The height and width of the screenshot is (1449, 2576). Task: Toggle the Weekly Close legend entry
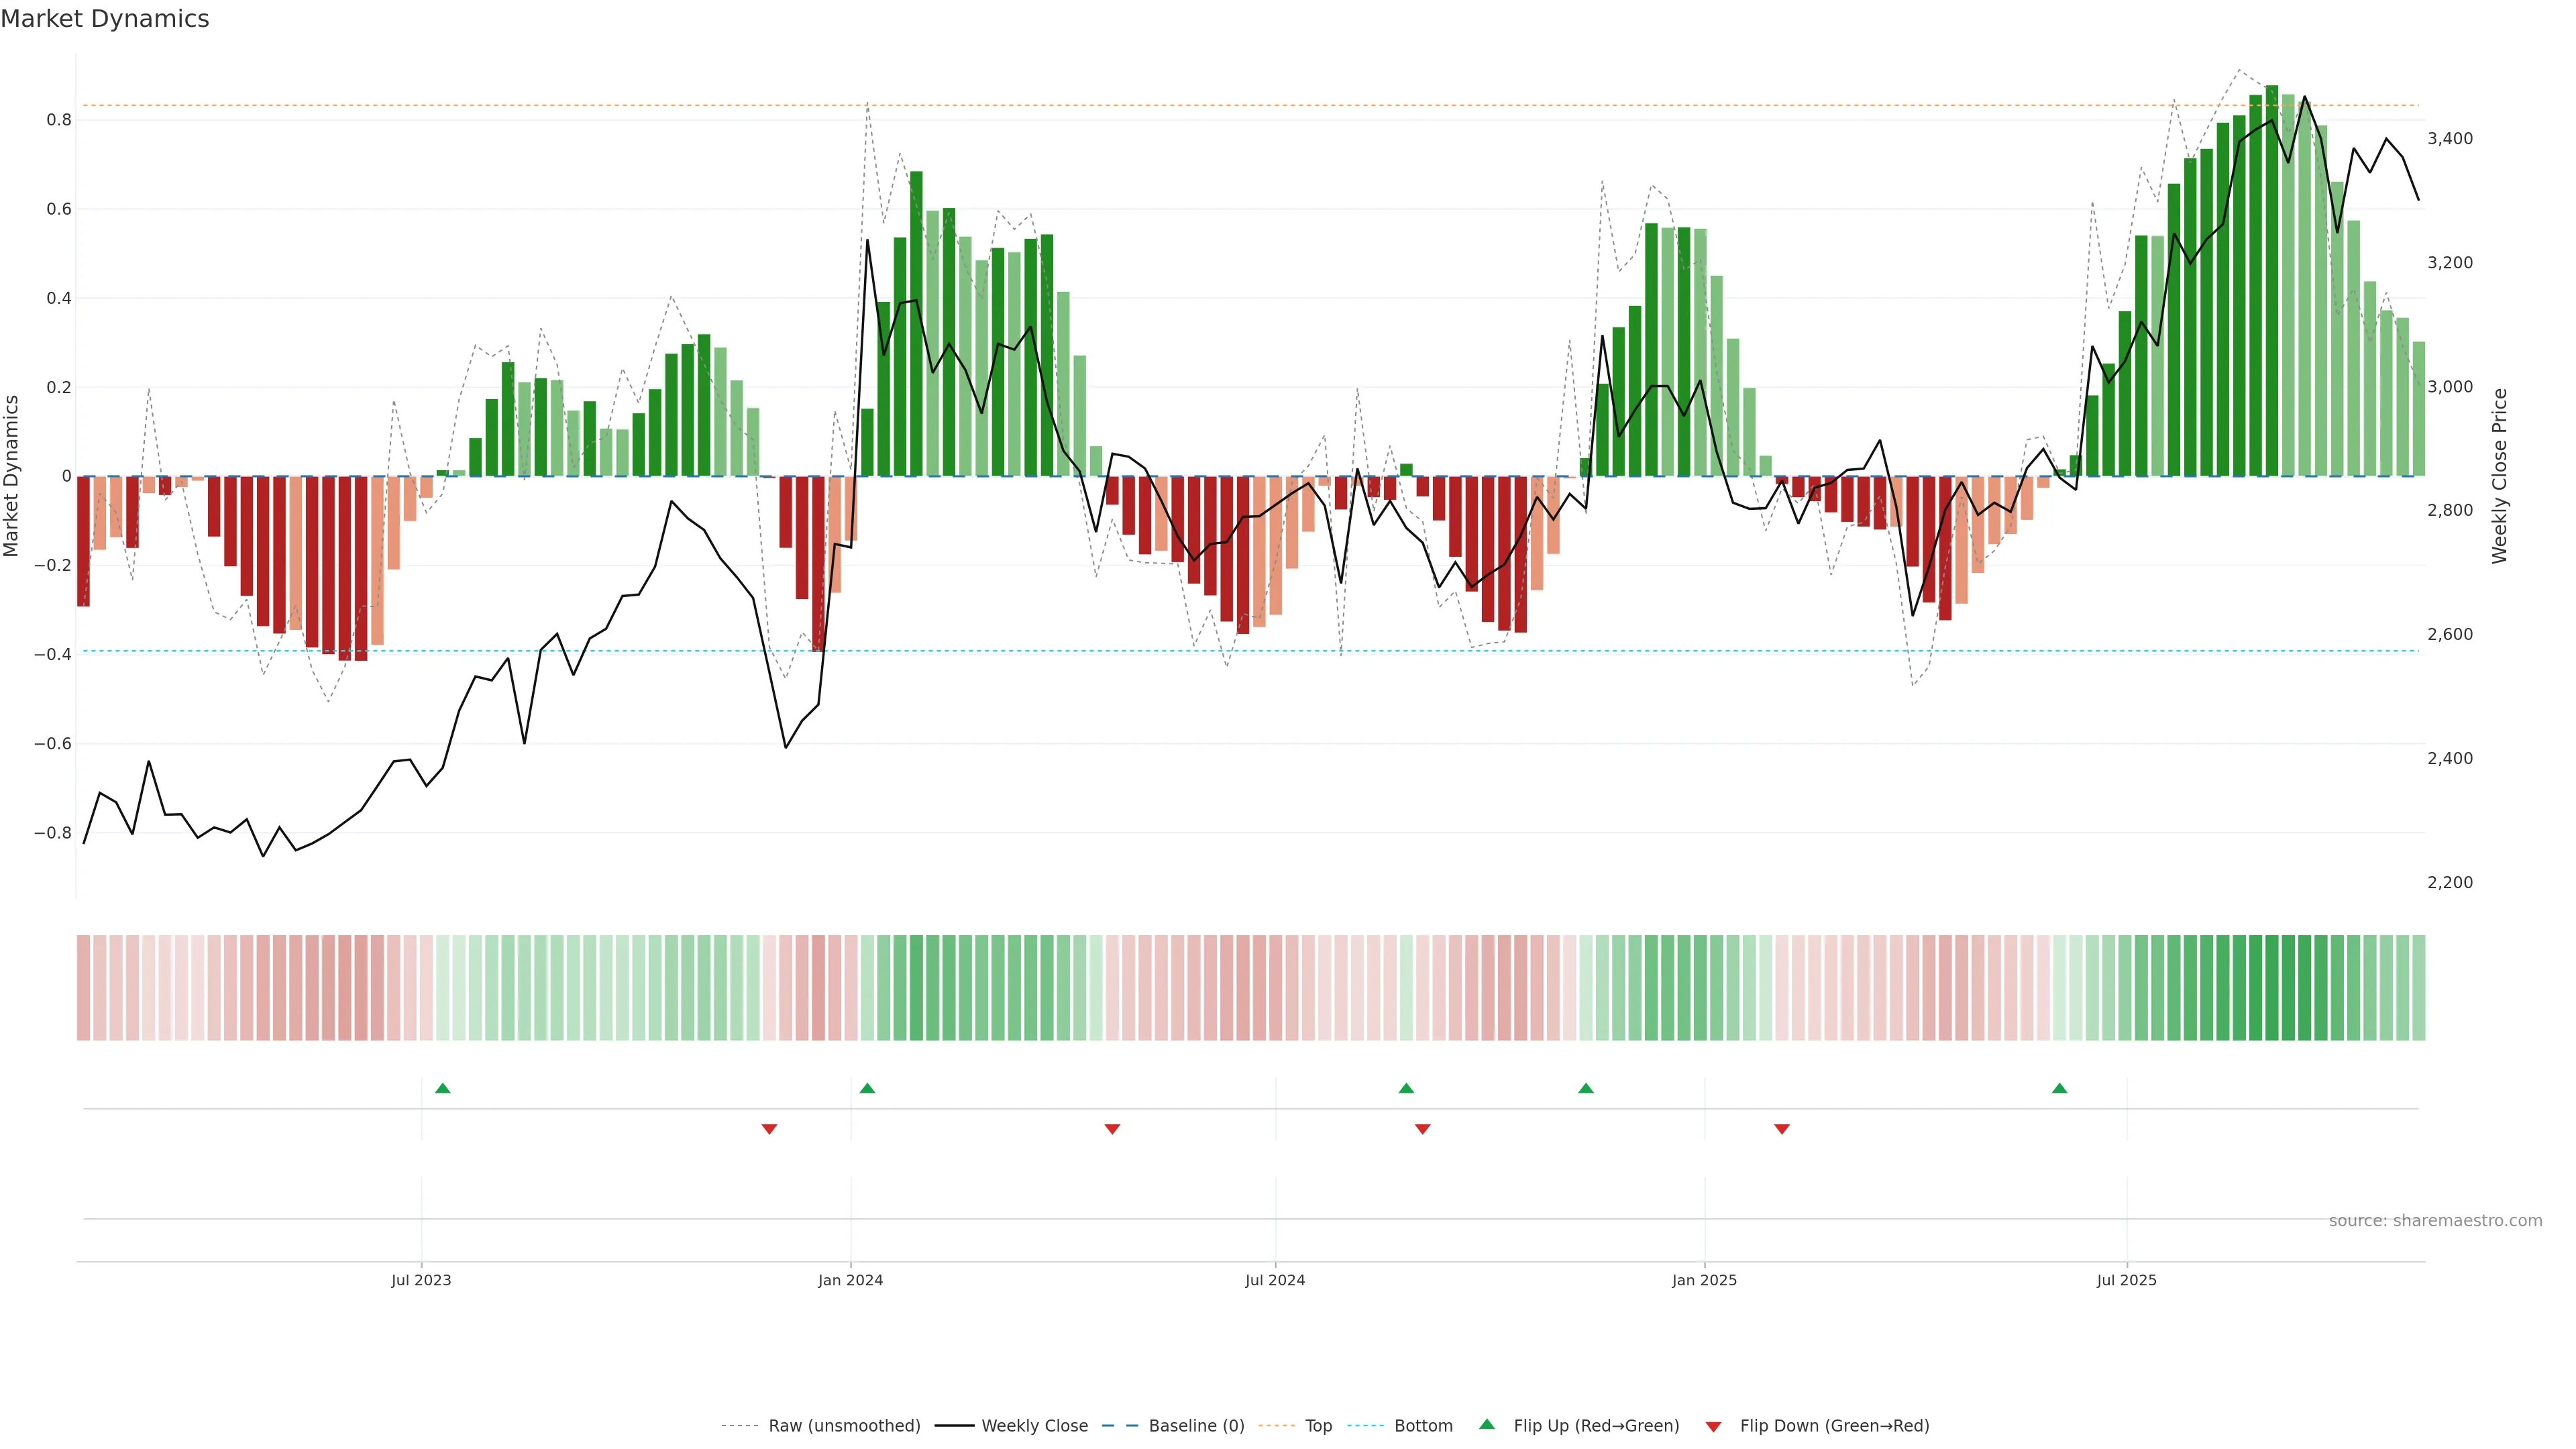(1034, 1426)
